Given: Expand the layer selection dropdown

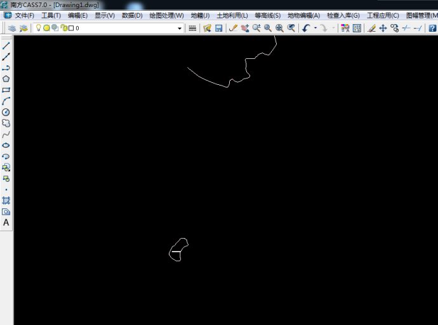Looking at the screenshot, I should pyautogui.click(x=180, y=28).
